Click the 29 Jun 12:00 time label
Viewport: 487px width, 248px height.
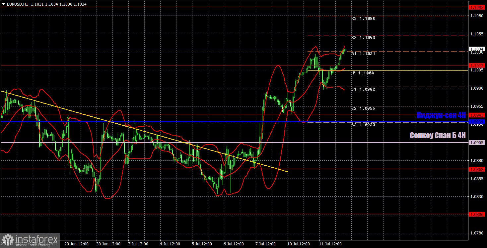[x=76, y=244]
